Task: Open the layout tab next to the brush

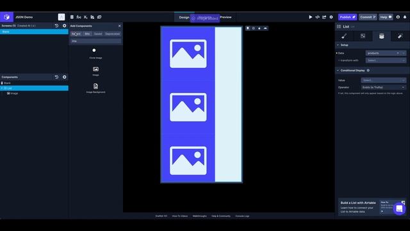Action: (363, 37)
